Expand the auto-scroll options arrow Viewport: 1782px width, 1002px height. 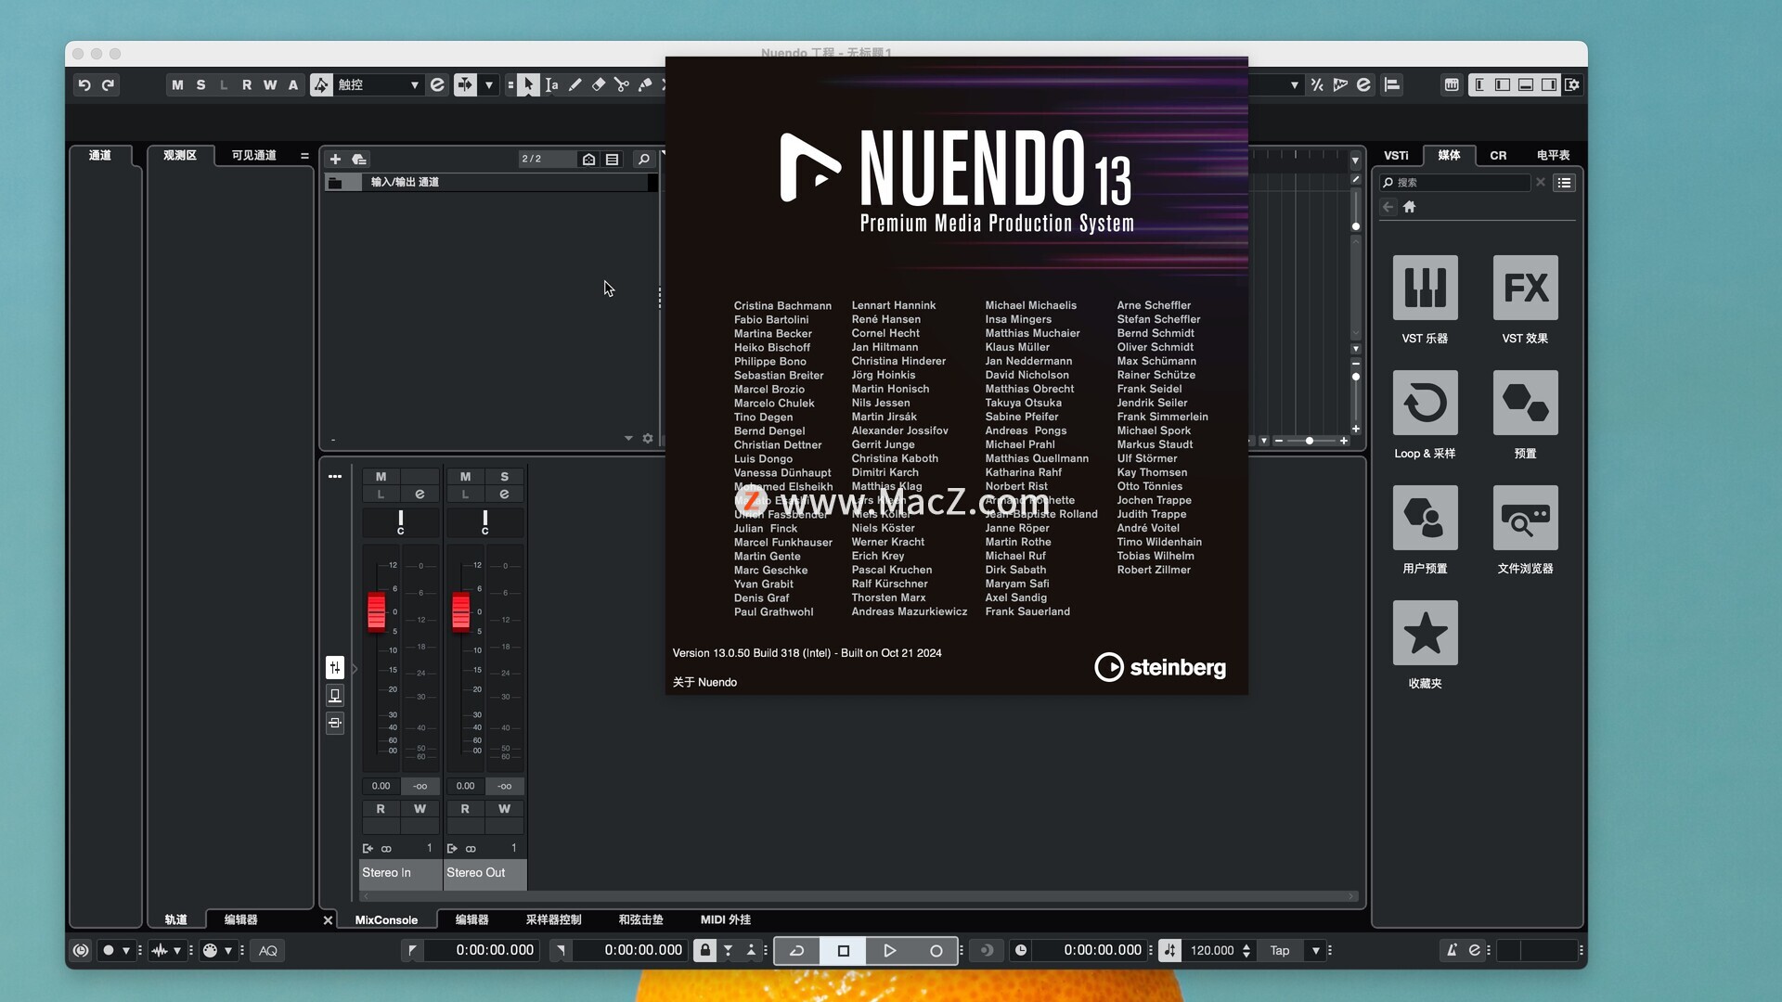click(x=489, y=84)
